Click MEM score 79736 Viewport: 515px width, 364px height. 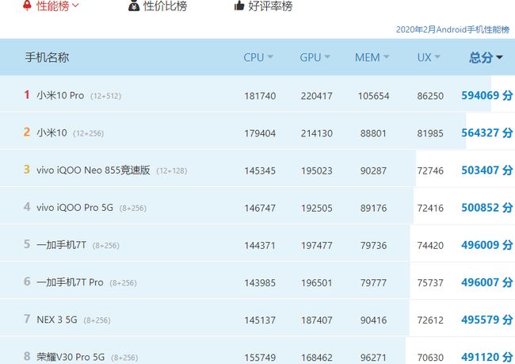(373, 246)
